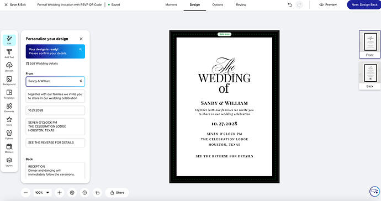381x201 pixels.
Task: Switch to the Options step tab
Action: pos(218,4)
